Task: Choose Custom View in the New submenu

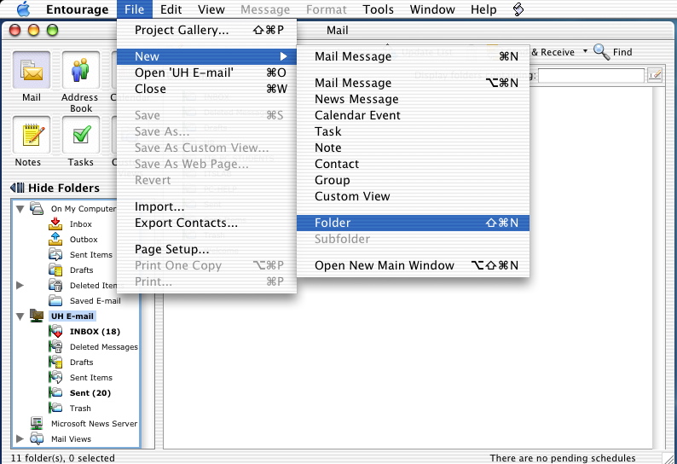Action: pos(414,196)
